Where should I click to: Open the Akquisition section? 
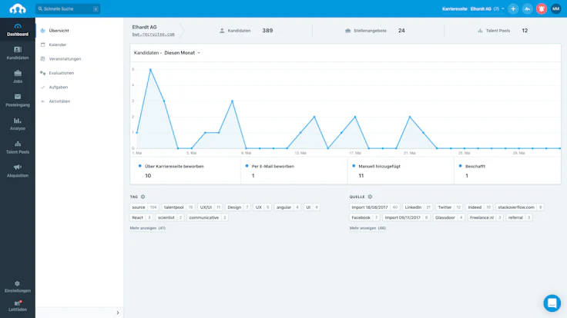[x=18, y=171]
